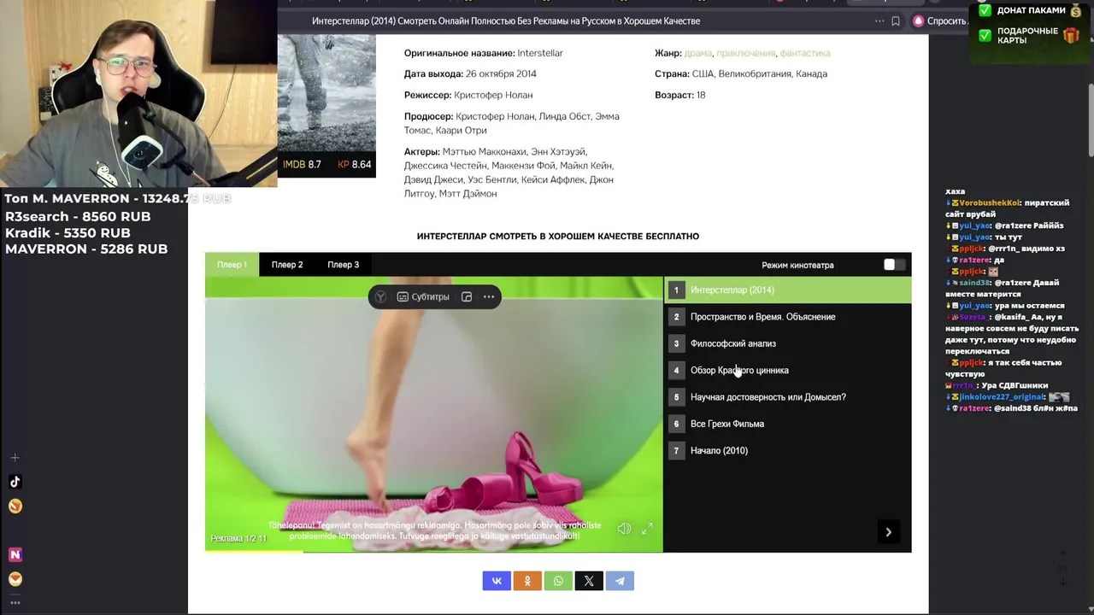Open the mail envelope sidebar icon
Image resolution: width=1094 pixels, height=615 pixels.
pyautogui.click(x=15, y=578)
